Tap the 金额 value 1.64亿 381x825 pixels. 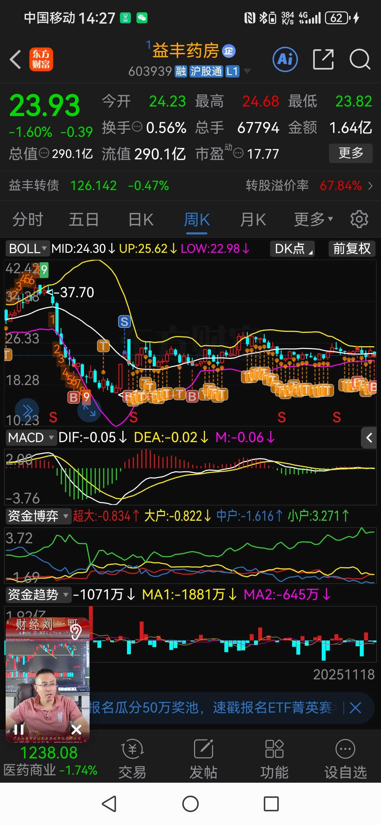350,128
